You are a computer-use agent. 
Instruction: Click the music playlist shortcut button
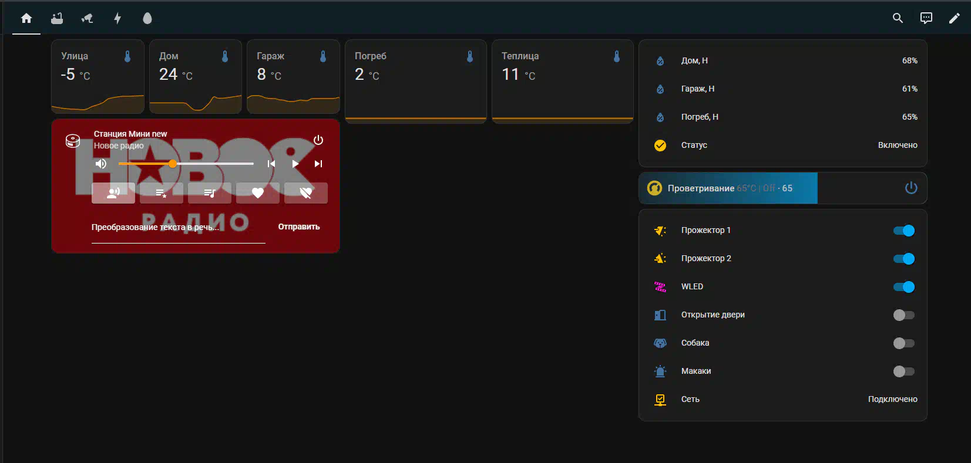point(210,192)
